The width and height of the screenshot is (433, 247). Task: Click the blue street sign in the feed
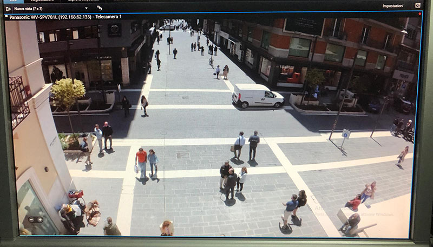(x=346, y=133)
